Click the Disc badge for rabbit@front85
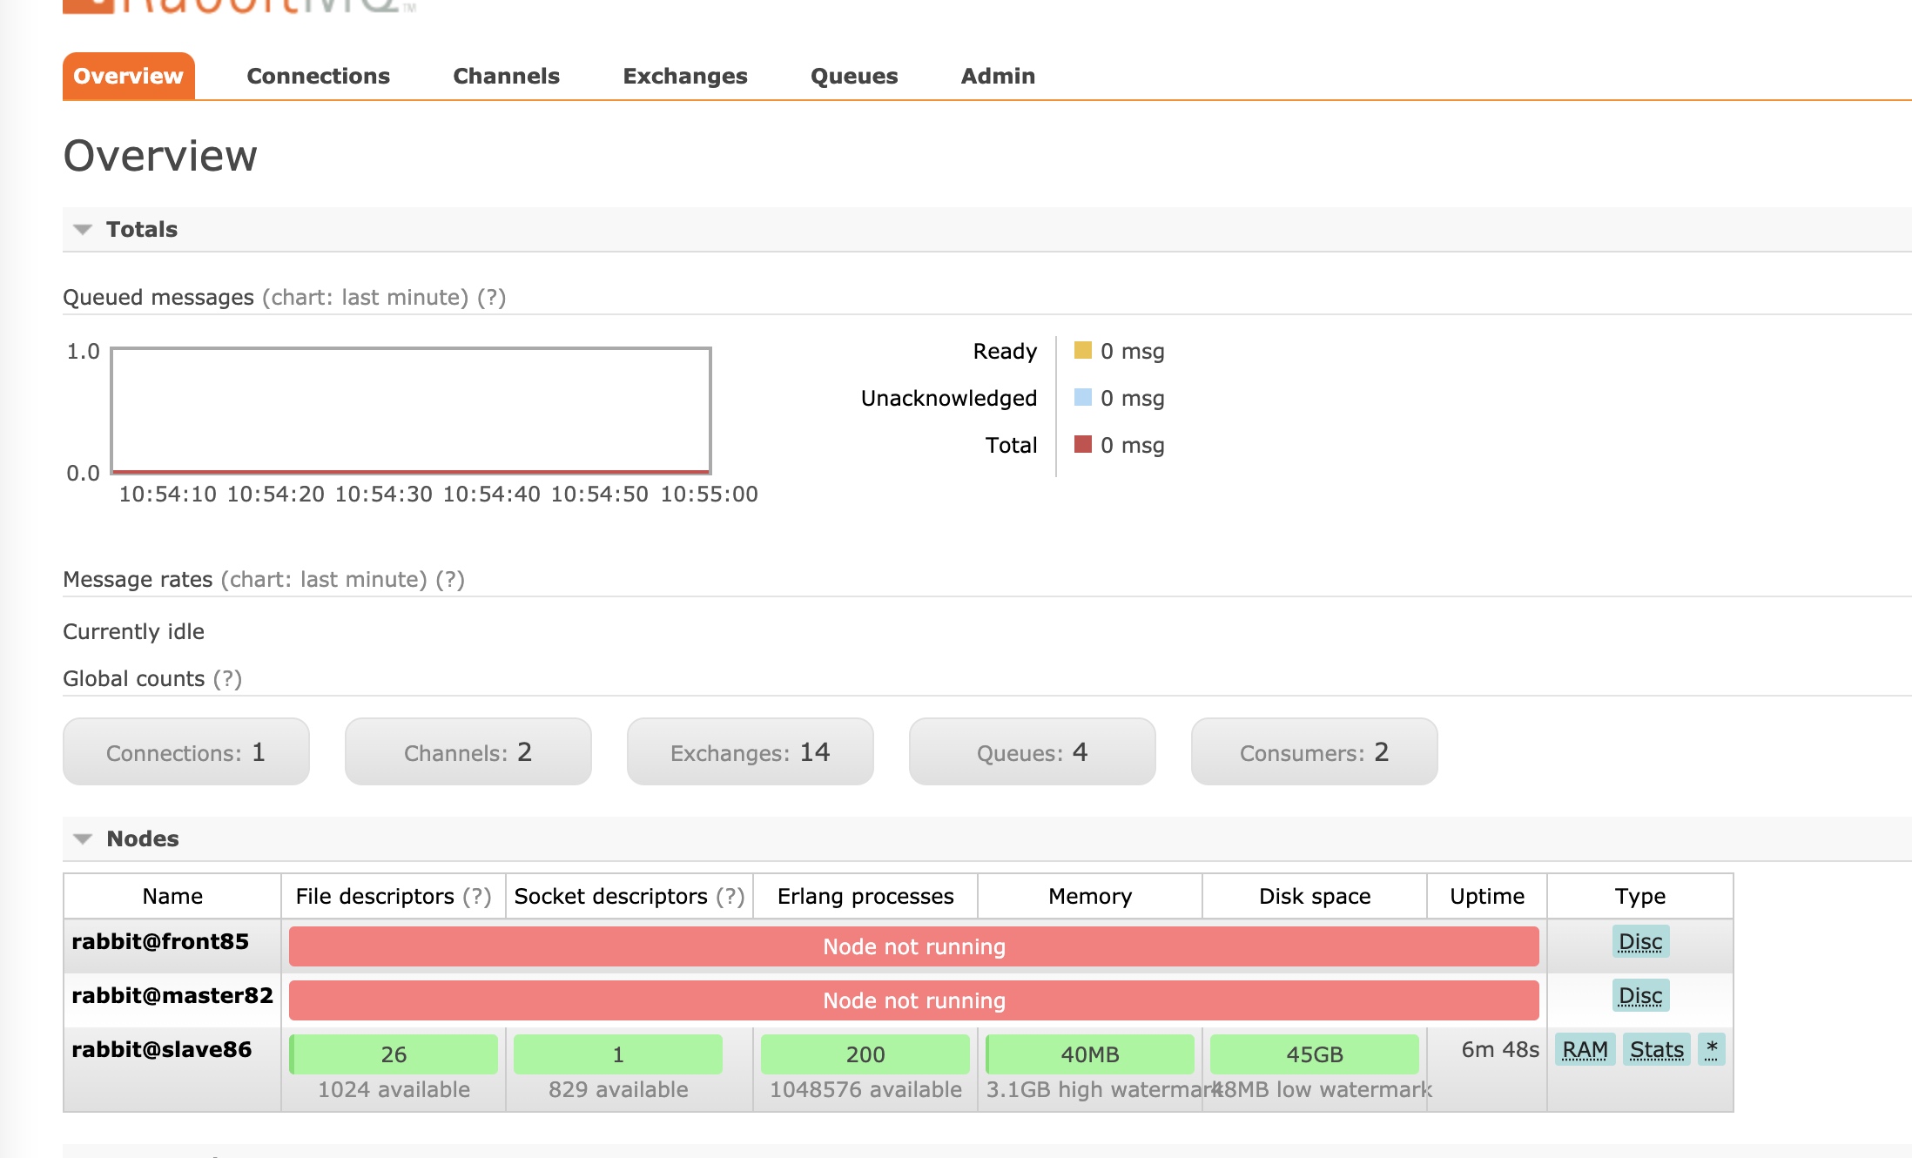 click(1639, 942)
